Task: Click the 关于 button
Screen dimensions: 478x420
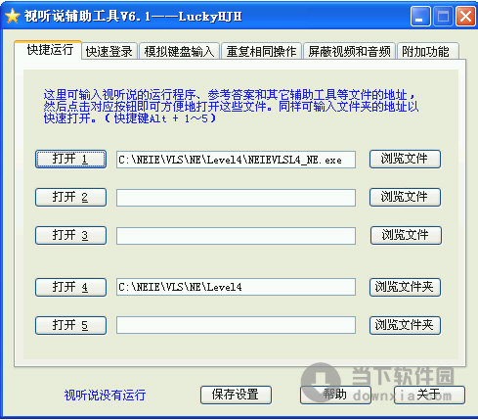Action: (429, 395)
